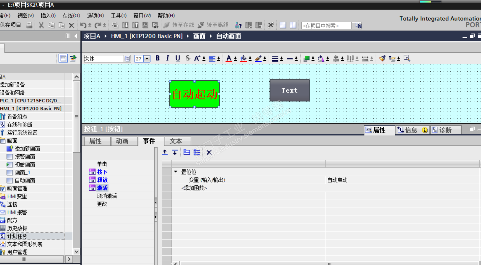Screen dimensions: 481x265
Task: Split editor space vertically
Action: click(x=293, y=25)
